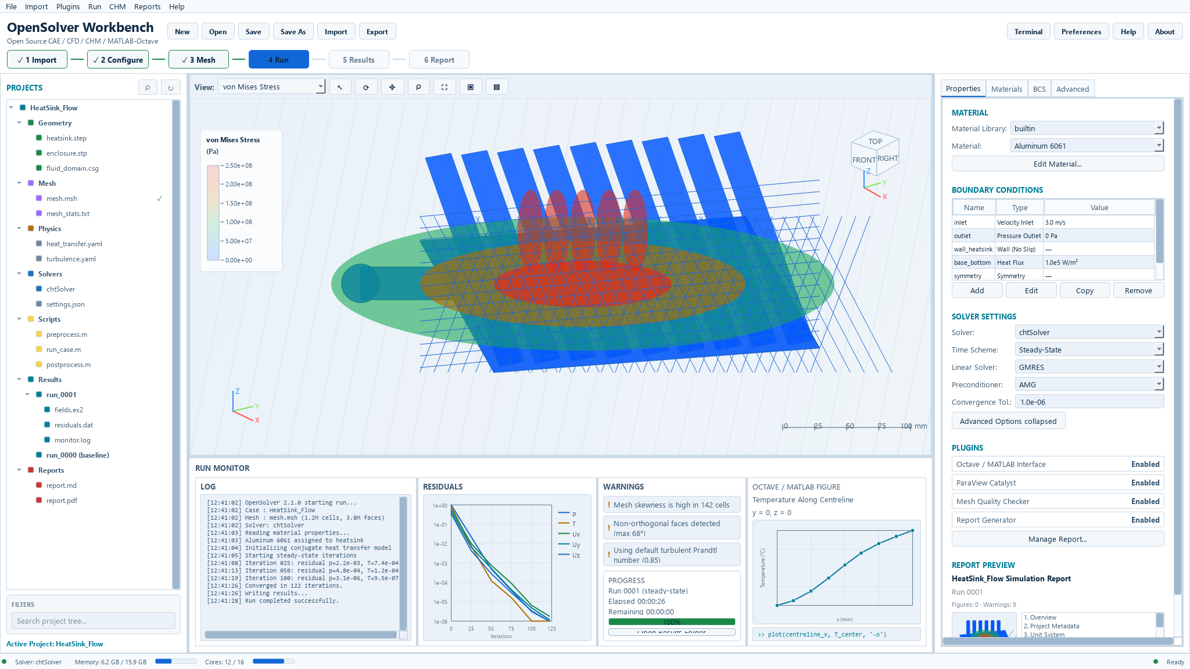
Task: Click the search icon in Projects panel
Action: (148, 88)
